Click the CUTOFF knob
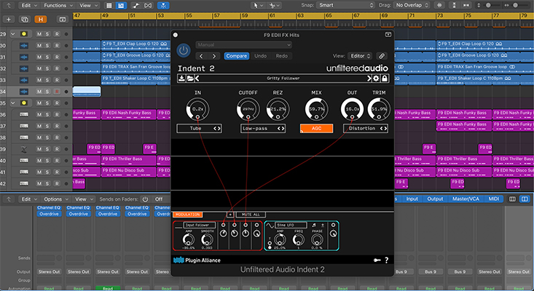Image resolution: width=534 pixels, height=291 pixels. [248, 109]
